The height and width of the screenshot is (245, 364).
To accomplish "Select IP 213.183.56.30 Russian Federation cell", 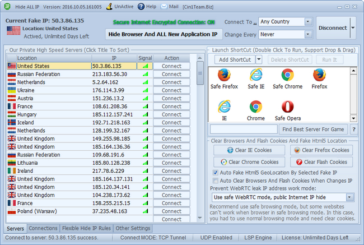I will pos(114,74).
